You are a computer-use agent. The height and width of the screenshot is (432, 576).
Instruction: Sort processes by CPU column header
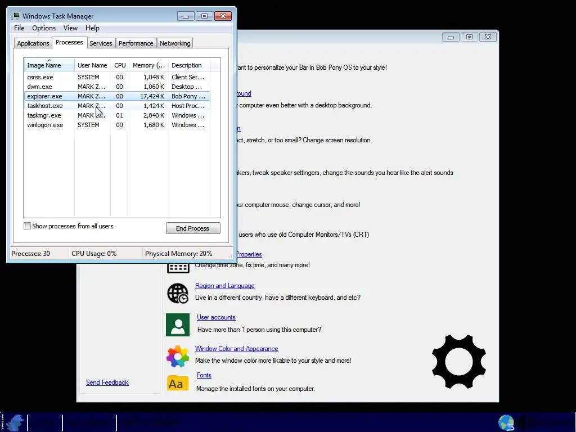[120, 65]
